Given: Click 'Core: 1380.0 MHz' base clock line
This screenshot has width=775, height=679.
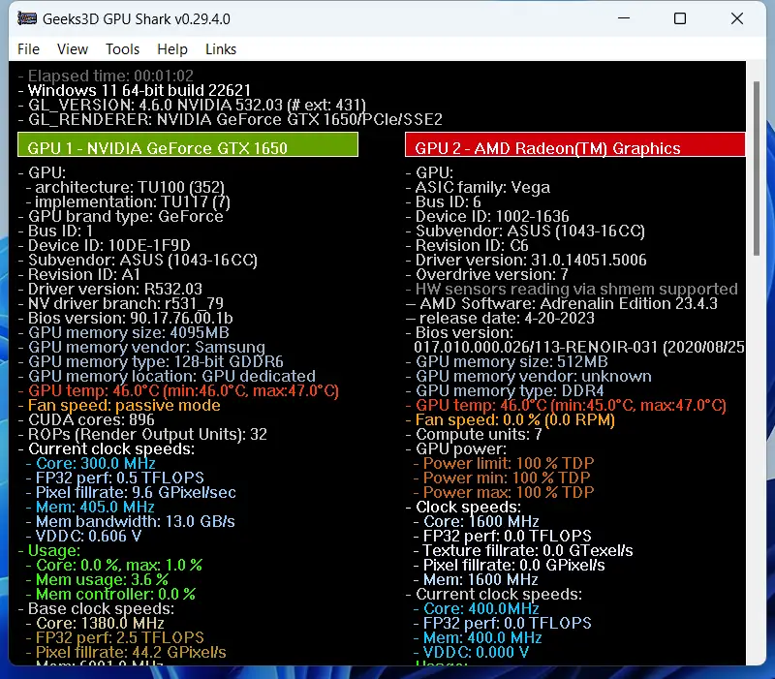Looking at the screenshot, I should coord(95,623).
